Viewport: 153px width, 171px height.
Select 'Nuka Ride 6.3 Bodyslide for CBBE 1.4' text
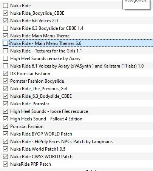47,28
